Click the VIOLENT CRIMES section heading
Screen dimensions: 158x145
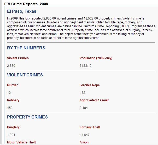(25, 75)
